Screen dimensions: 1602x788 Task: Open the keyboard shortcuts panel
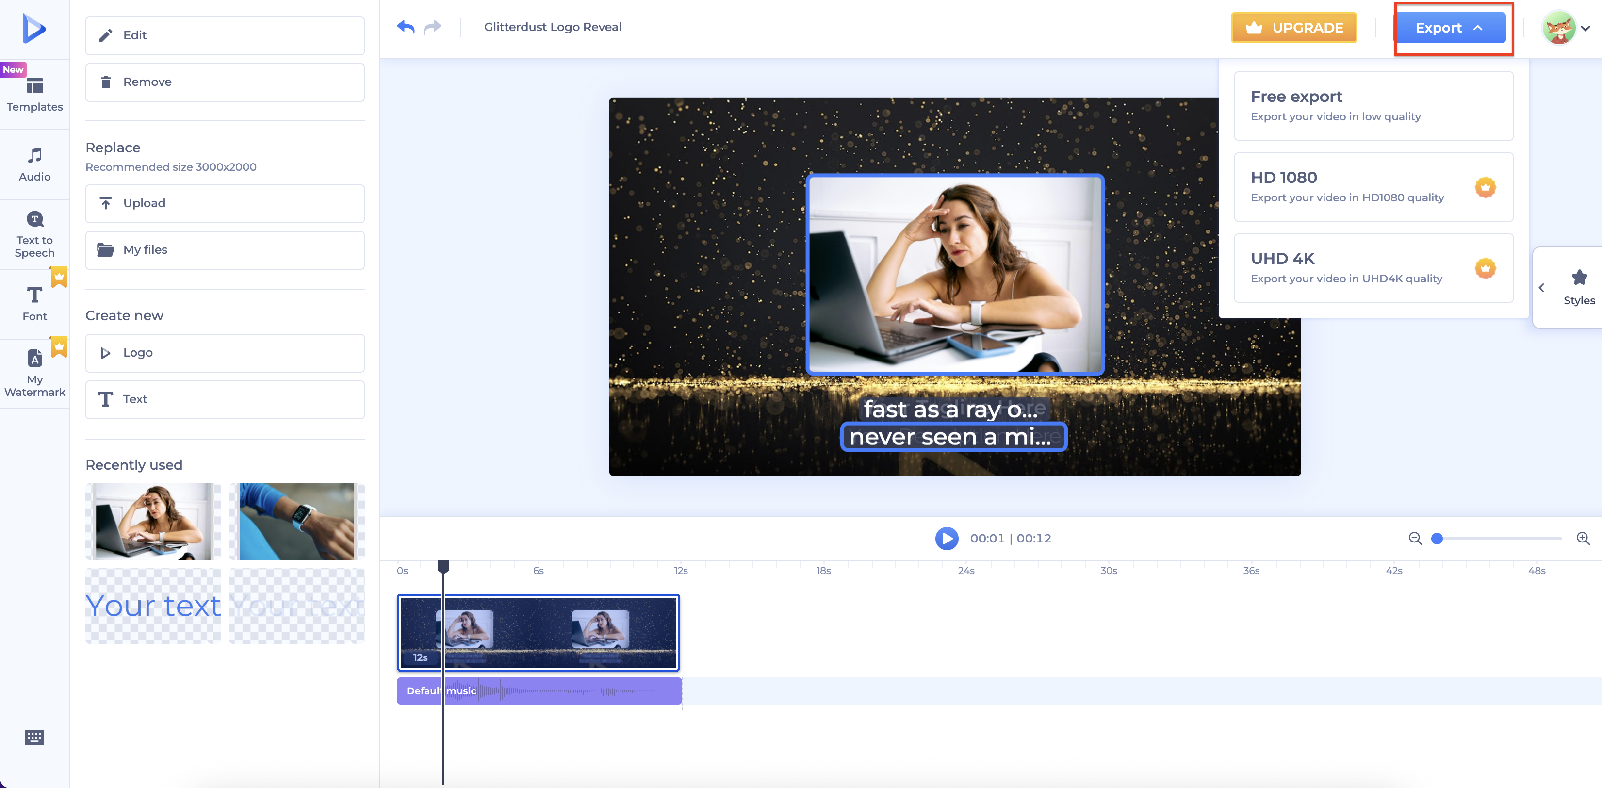click(34, 737)
